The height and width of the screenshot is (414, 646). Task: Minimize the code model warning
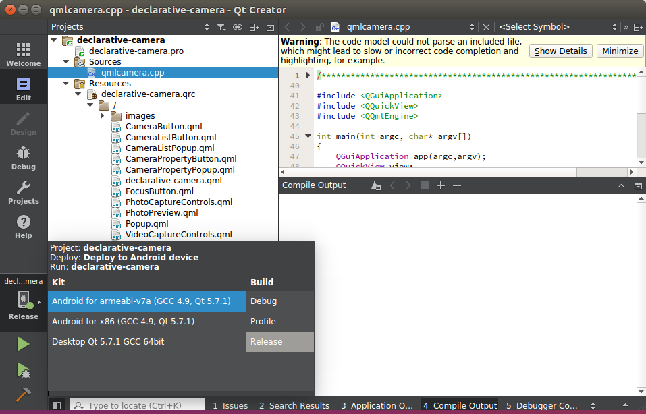(620, 51)
